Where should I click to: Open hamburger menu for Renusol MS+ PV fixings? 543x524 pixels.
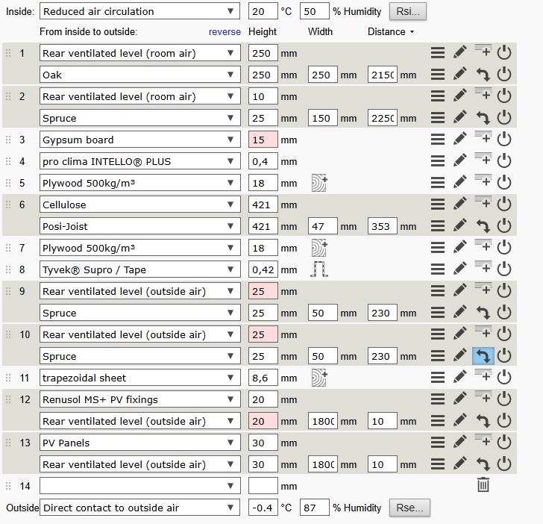[438, 399]
